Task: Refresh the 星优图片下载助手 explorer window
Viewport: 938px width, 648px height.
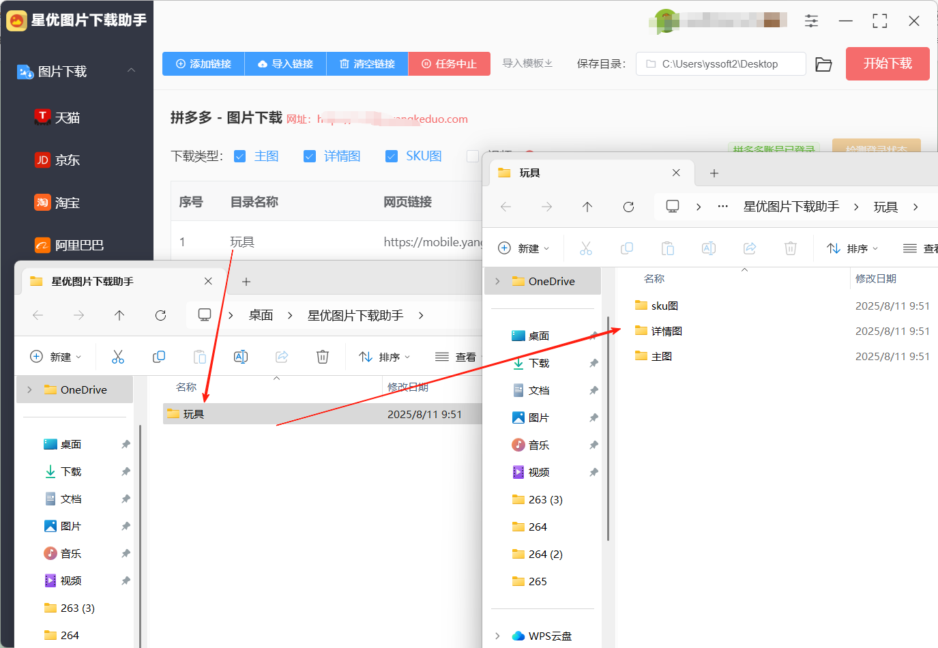Action: pyautogui.click(x=160, y=315)
